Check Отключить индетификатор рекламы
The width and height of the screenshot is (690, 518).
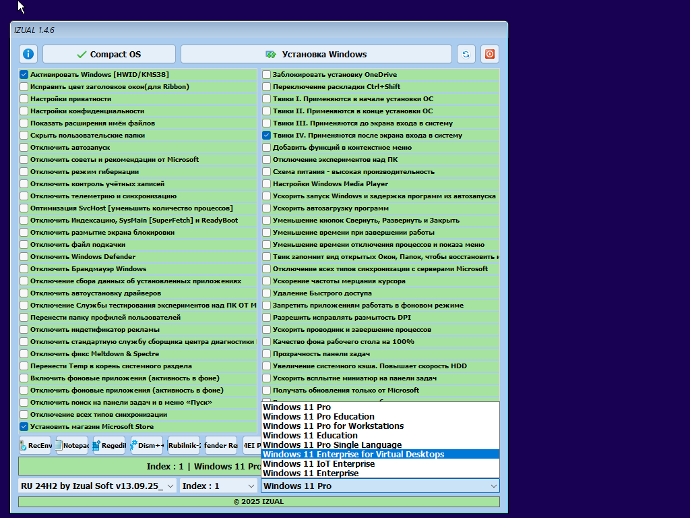(x=24, y=329)
